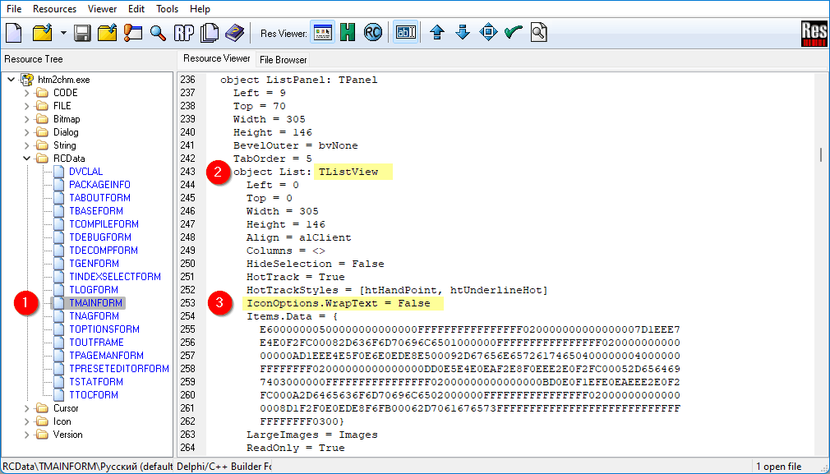The height and width of the screenshot is (474, 830).
Task: Click the 'object List: TListView' line
Action: pos(306,172)
